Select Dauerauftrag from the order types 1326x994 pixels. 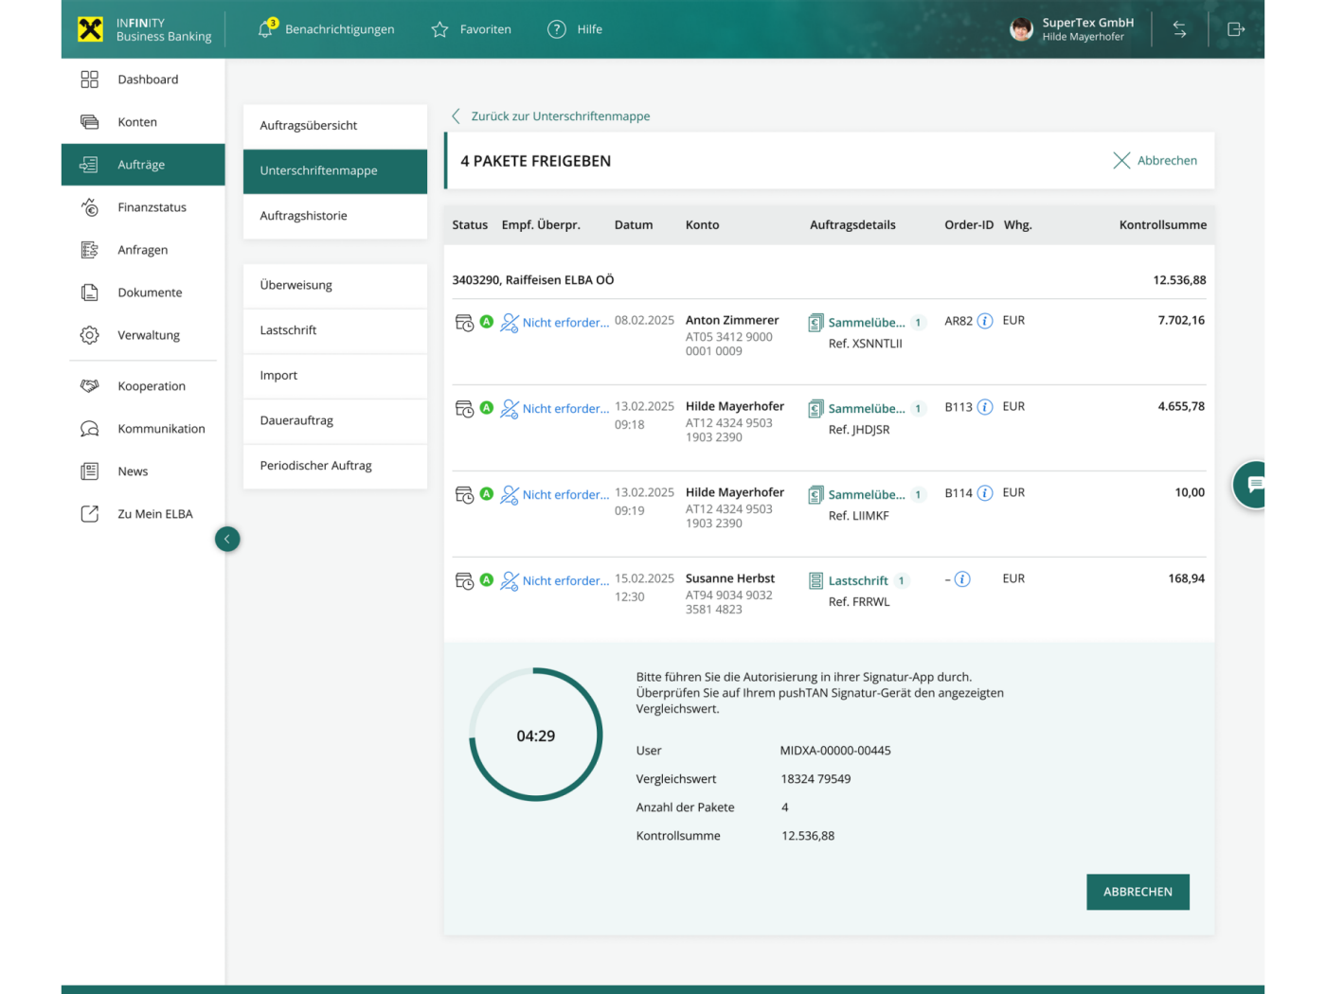(296, 420)
